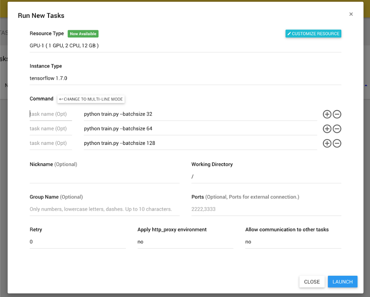Click minus icon beside batchsize 32 command
This screenshot has height=297, width=370.
pyautogui.click(x=337, y=114)
